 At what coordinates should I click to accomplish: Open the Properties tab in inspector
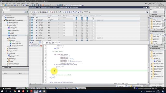[x=120, y=86]
